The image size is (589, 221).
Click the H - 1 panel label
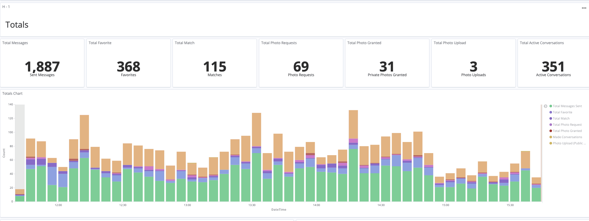(x=6, y=7)
